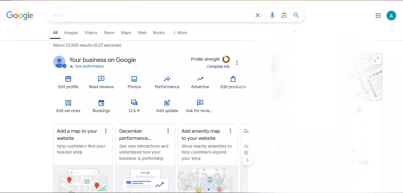The width and height of the screenshot is (403, 193).
Task: Open the account avatar A
Action: (391, 16)
